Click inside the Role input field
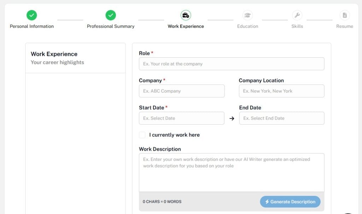 (x=232, y=64)
